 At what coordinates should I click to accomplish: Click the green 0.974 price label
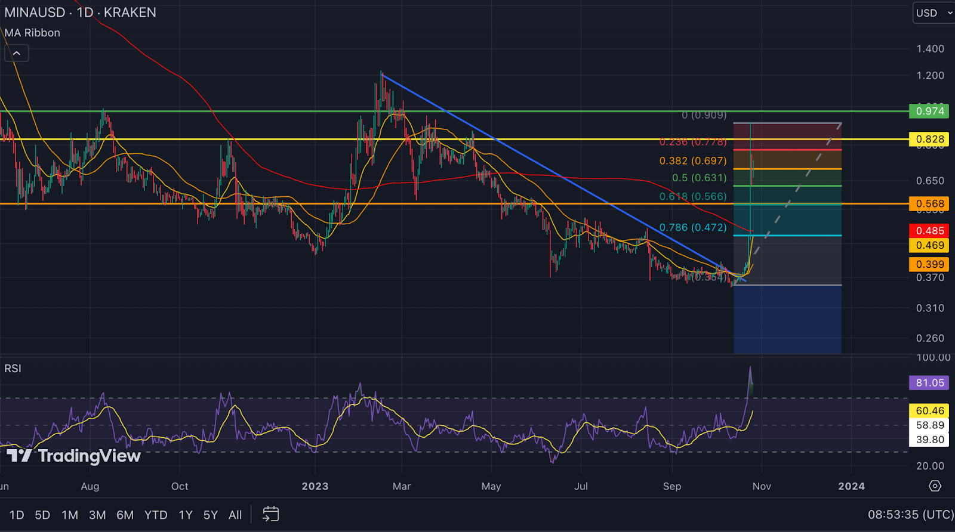[x=929, y=111]
